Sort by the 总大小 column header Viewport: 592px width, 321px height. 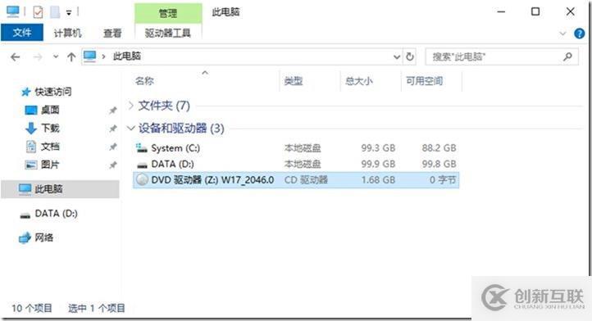click(x=358, y=81)
